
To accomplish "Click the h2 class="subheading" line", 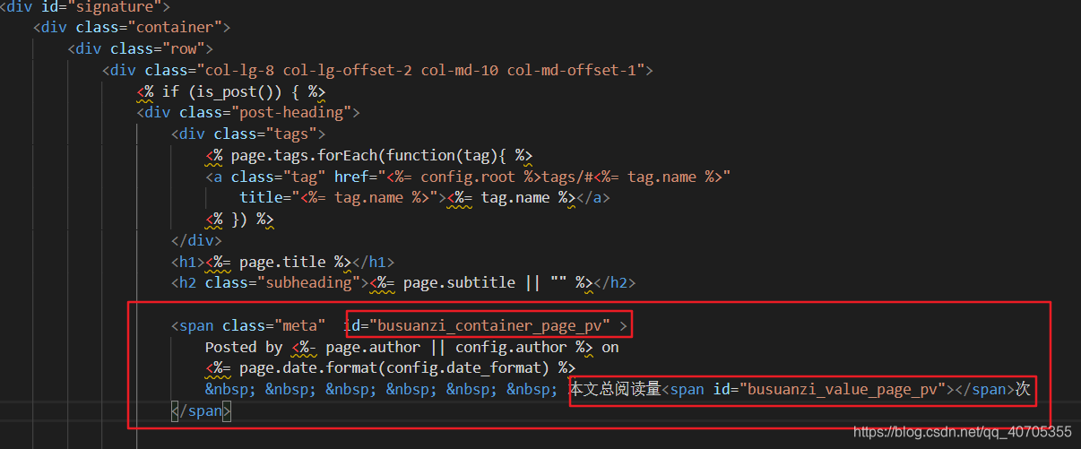I will click(x=403, y=282).
